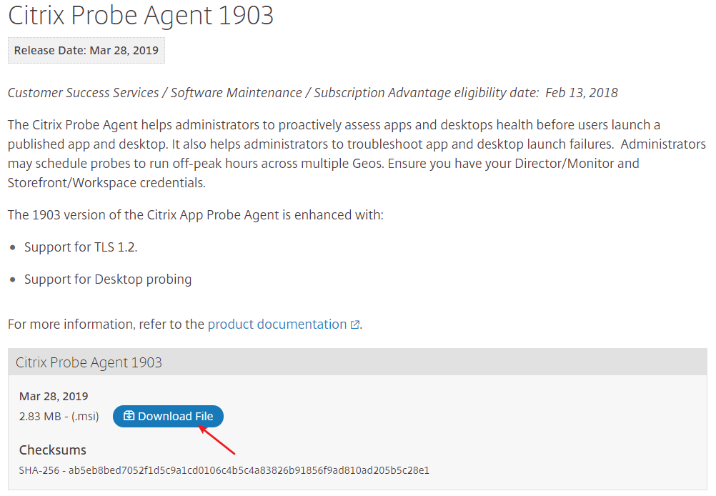Click the Download File button
This screenshot has width=716, height=496.
[x=168, y=416]
